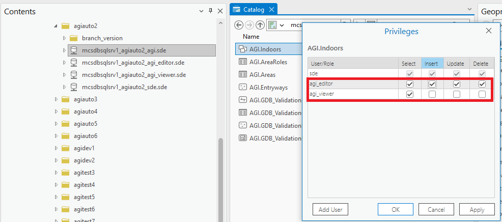Image resolution: width=502 pixels, height=222 pixels.
Task: Select the Insert column header
Action: pos(432,64)
